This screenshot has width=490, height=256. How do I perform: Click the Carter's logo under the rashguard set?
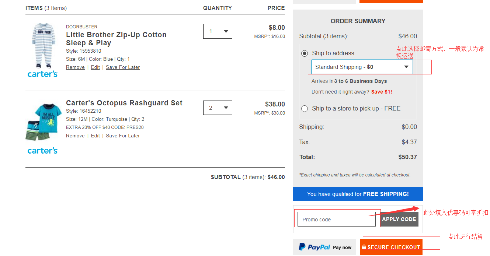pyautogui.click(x=43, y=151)
